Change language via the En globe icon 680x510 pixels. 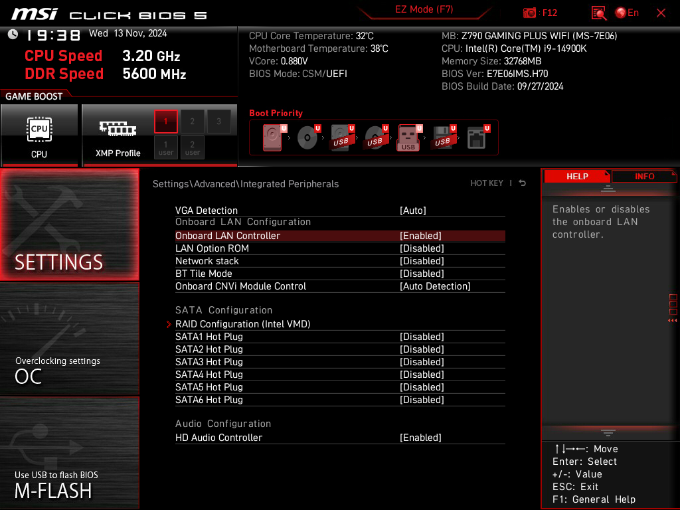[x=627, y=13]
